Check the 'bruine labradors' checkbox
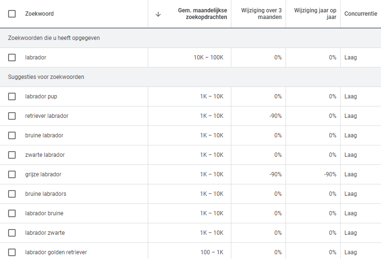381x259 pixels. pyautogui.click(x=12, y=194)
